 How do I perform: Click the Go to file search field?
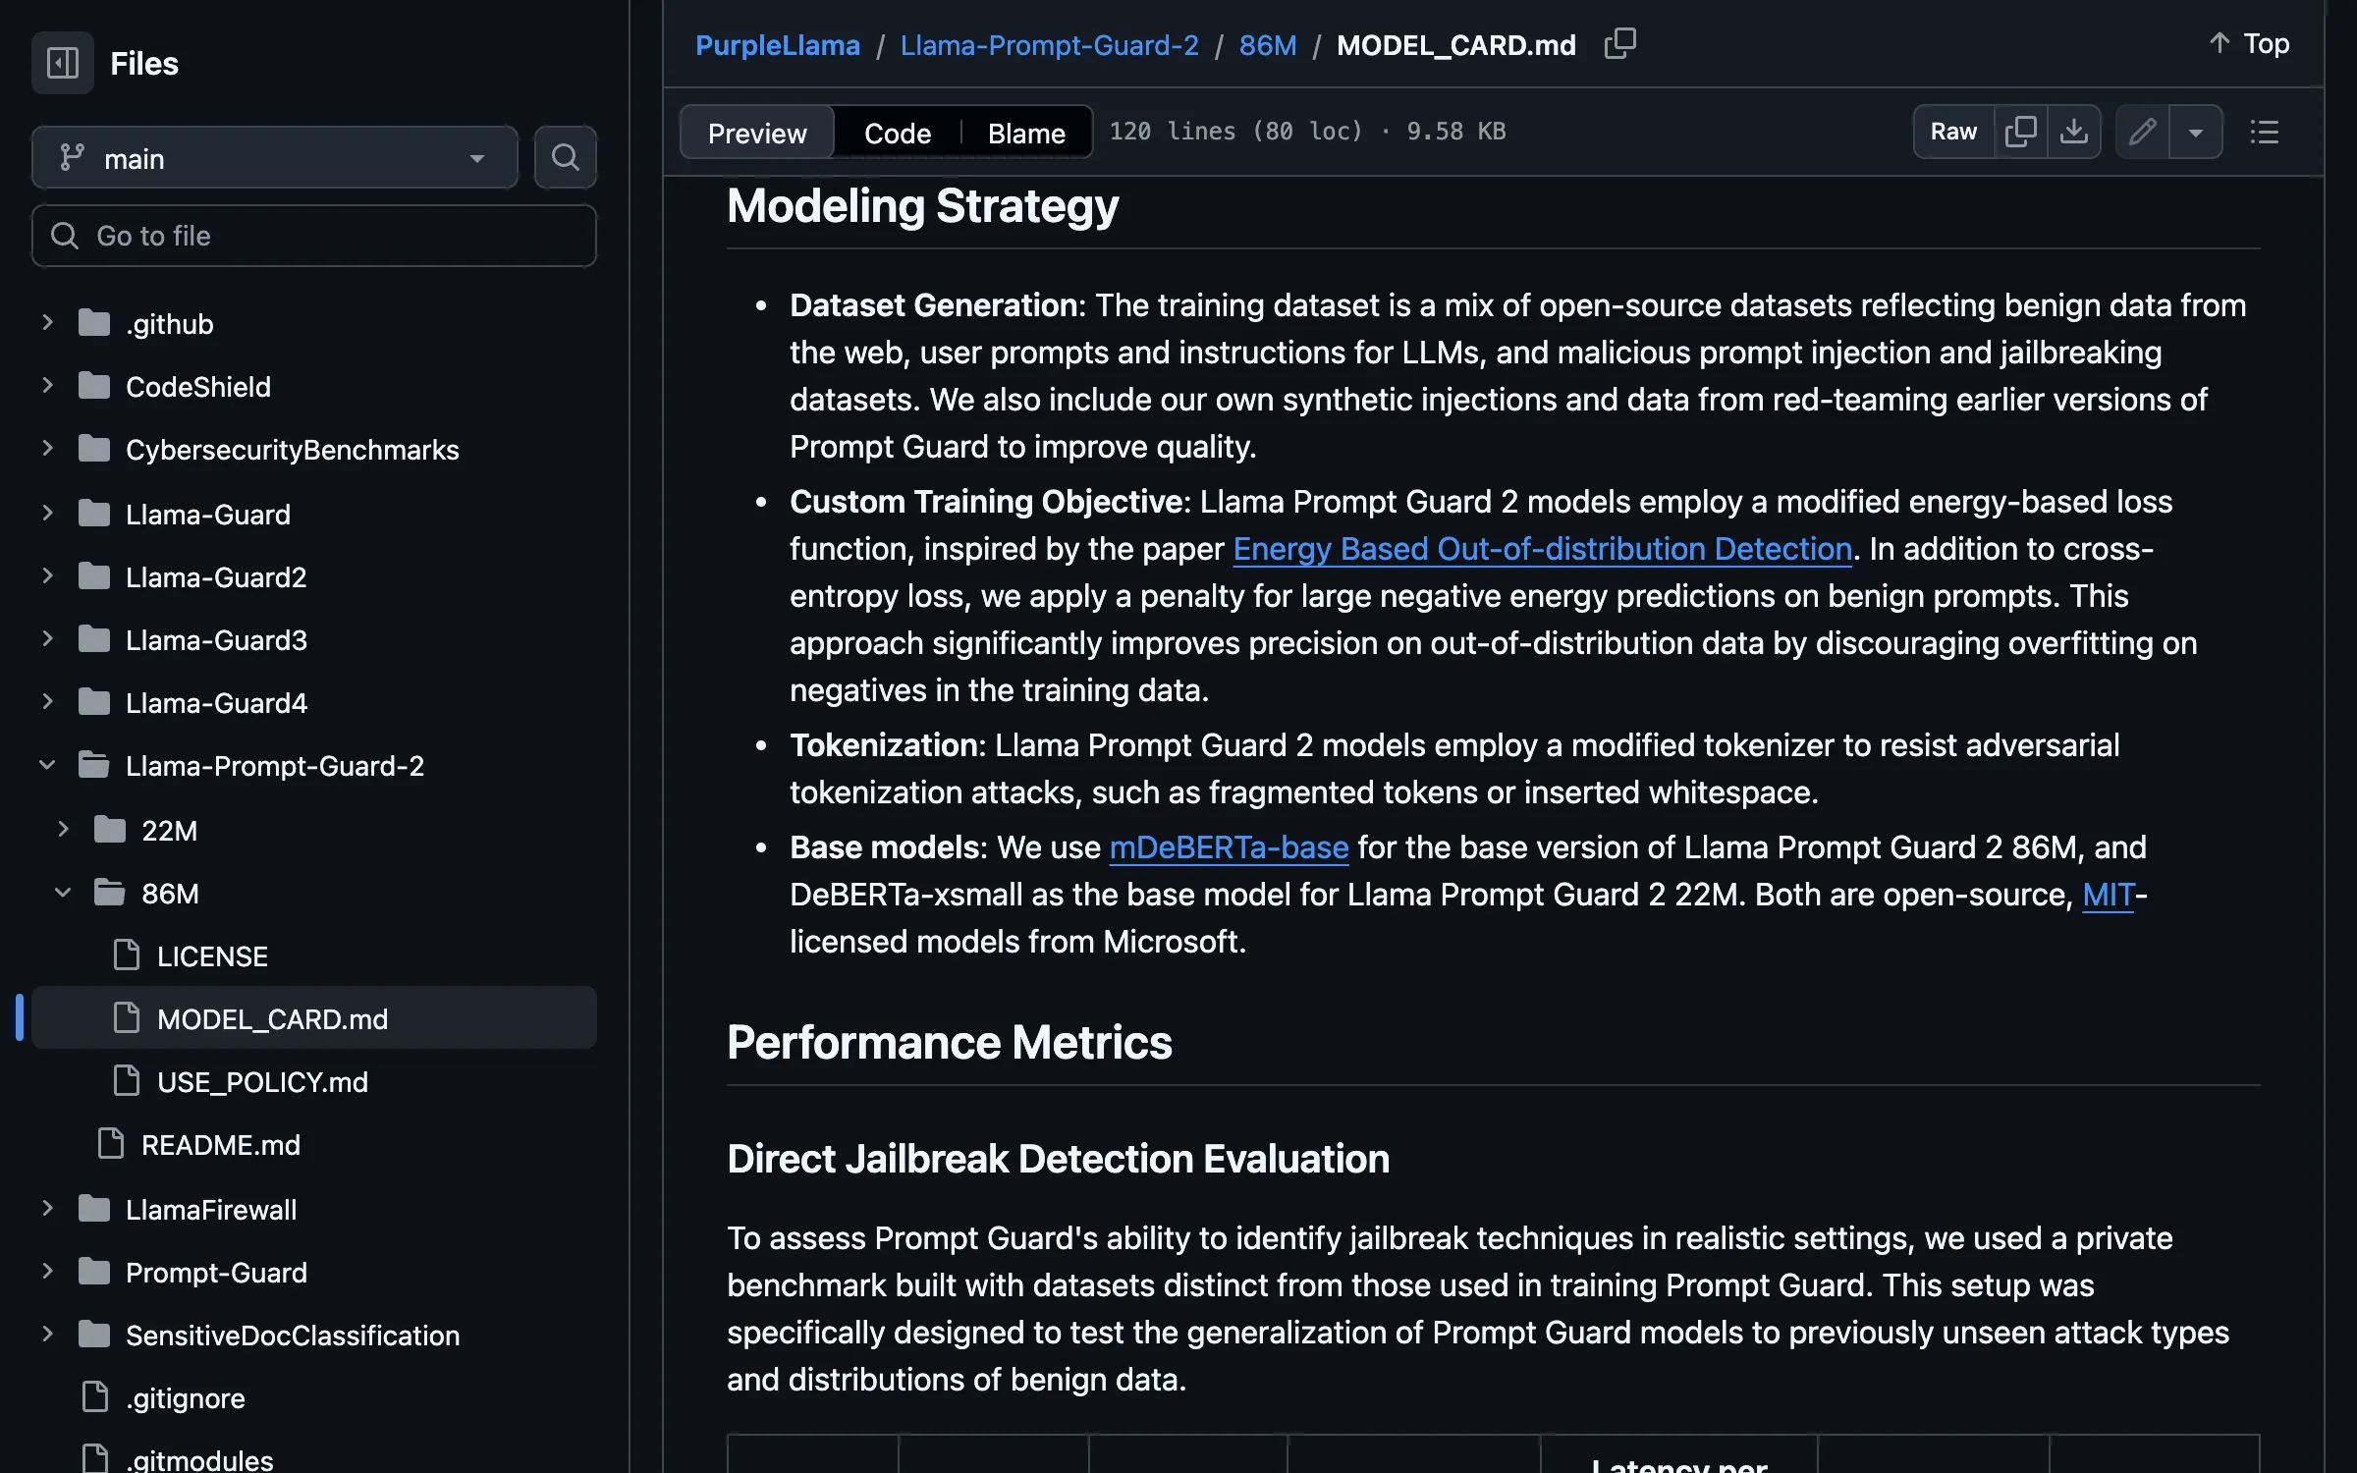(314, 236)
